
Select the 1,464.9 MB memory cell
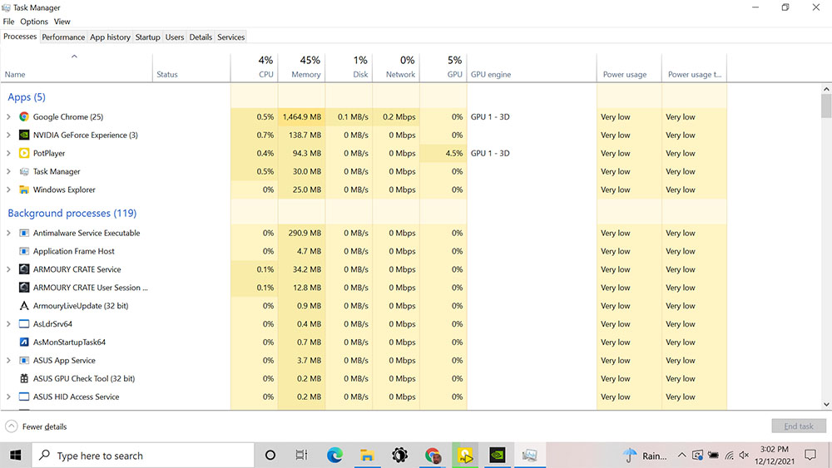pos(301,116)
